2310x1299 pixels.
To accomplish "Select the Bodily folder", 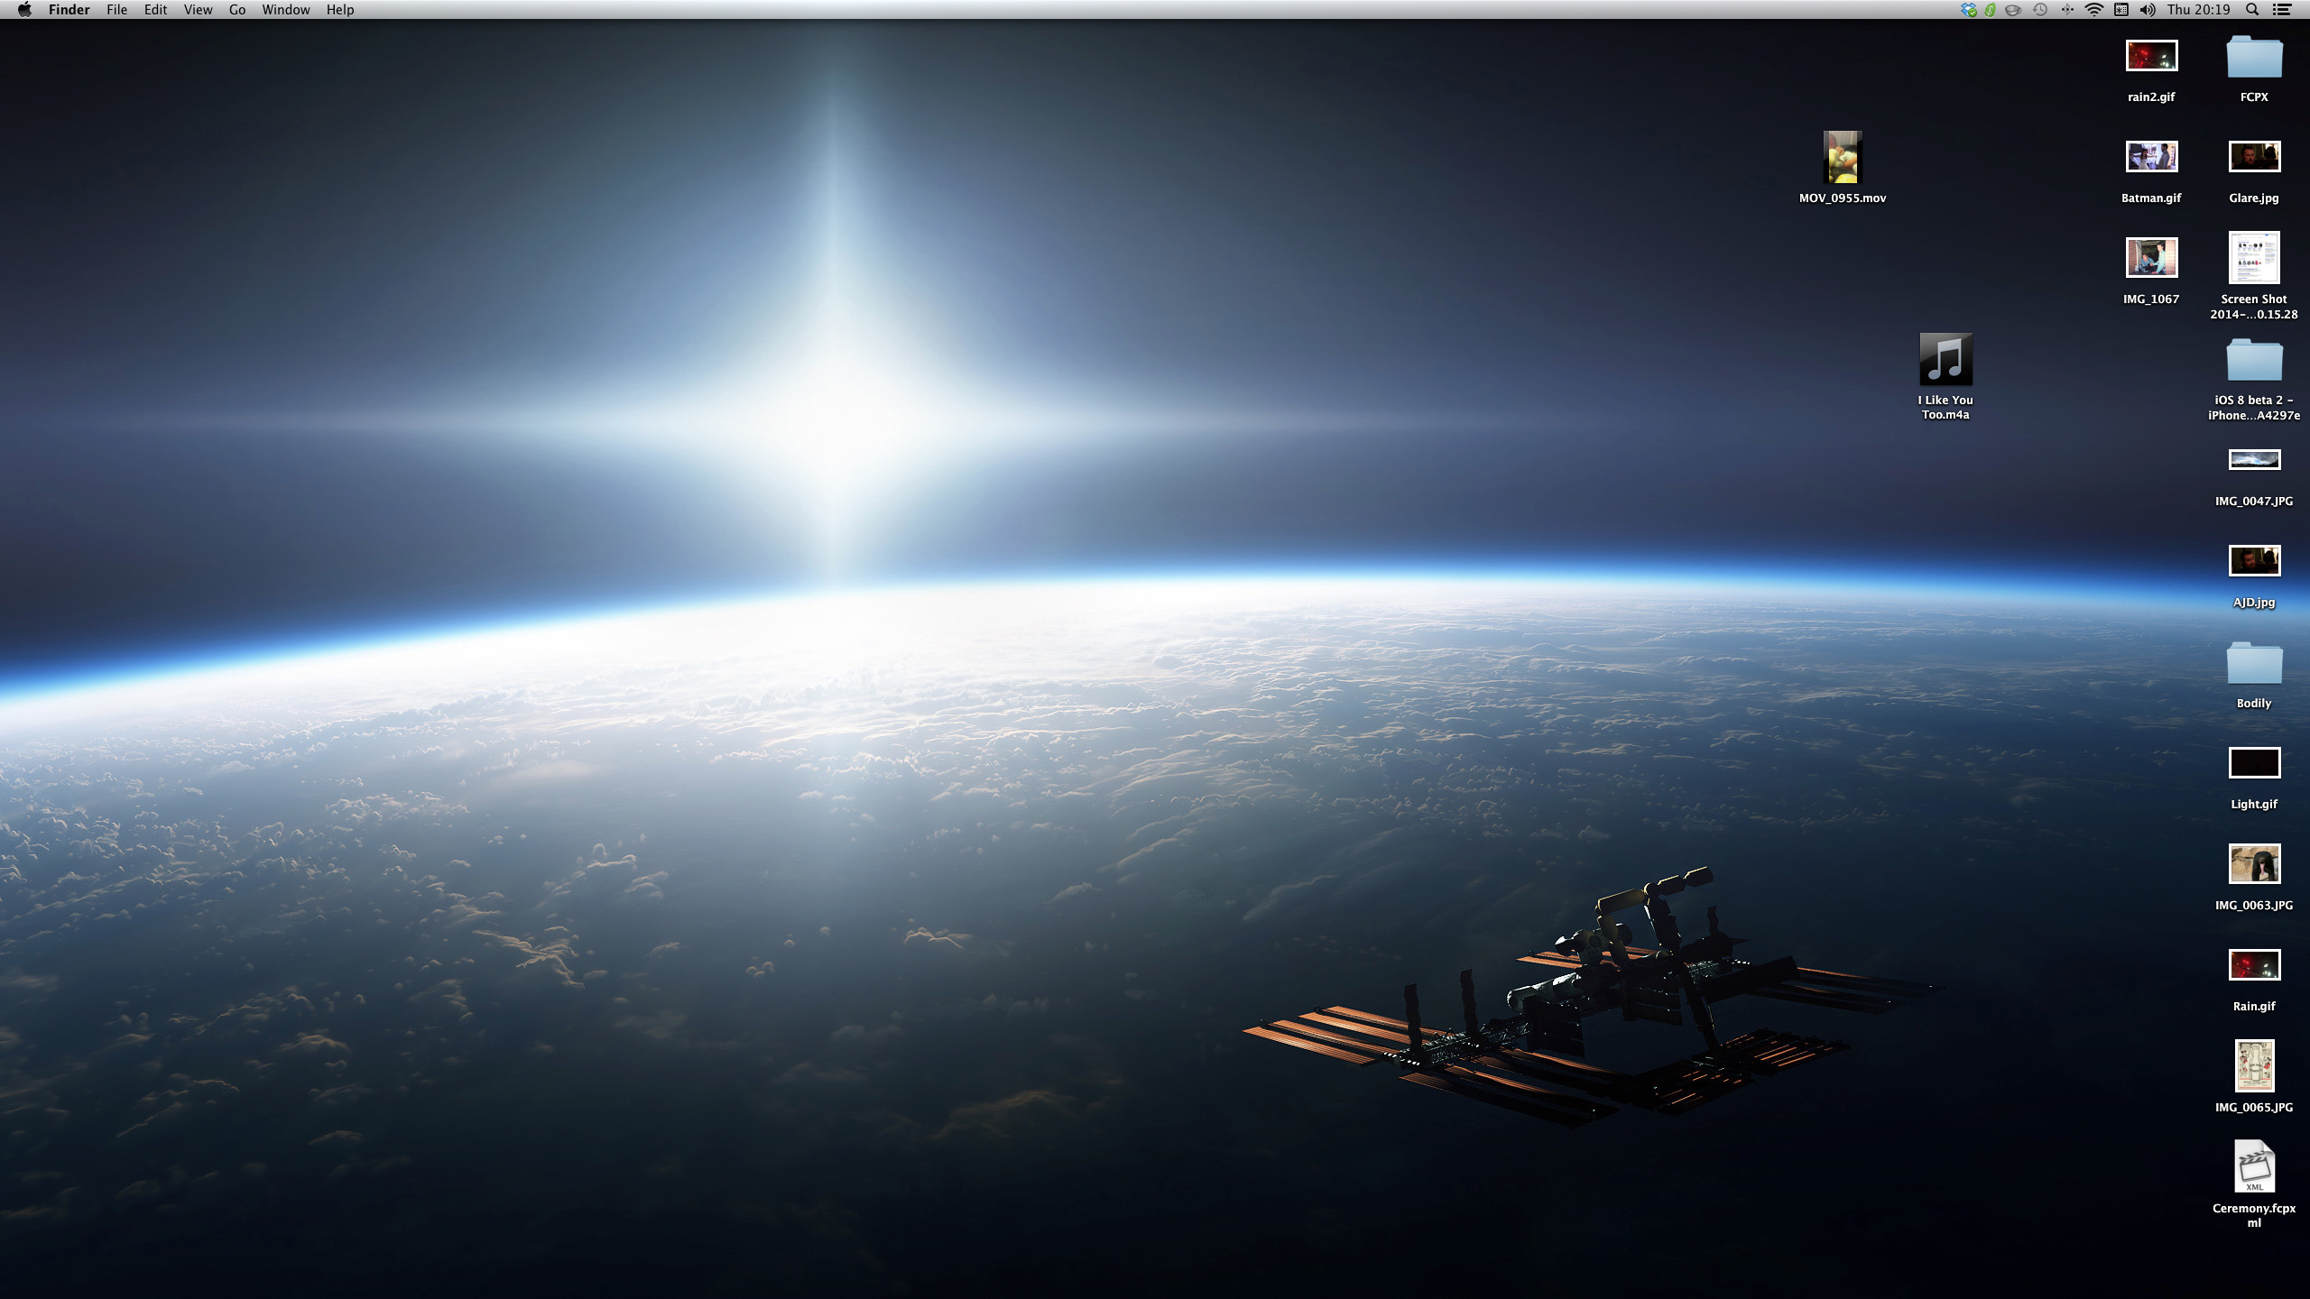I will point(2253,665).
